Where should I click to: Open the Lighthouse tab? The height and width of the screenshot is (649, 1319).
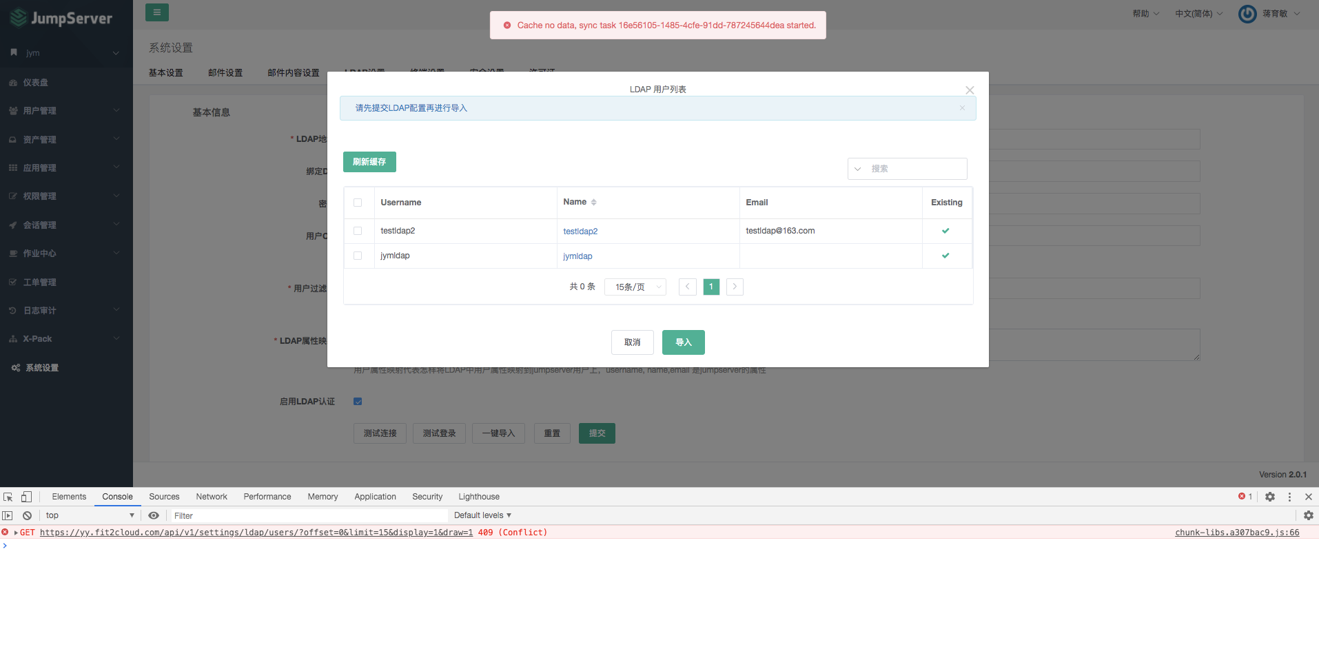pos(479,497)
